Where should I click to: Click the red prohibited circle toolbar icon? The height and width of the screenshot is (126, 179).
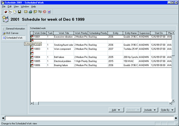point(45,12)
